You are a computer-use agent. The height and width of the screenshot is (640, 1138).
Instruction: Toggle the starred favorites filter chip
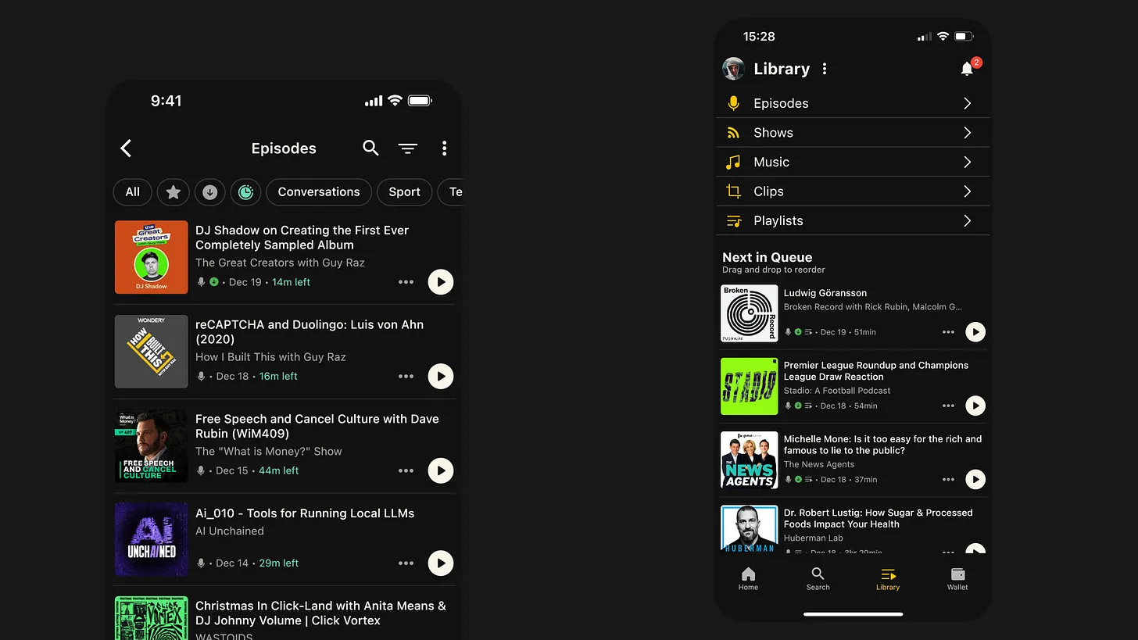(174, 191)
